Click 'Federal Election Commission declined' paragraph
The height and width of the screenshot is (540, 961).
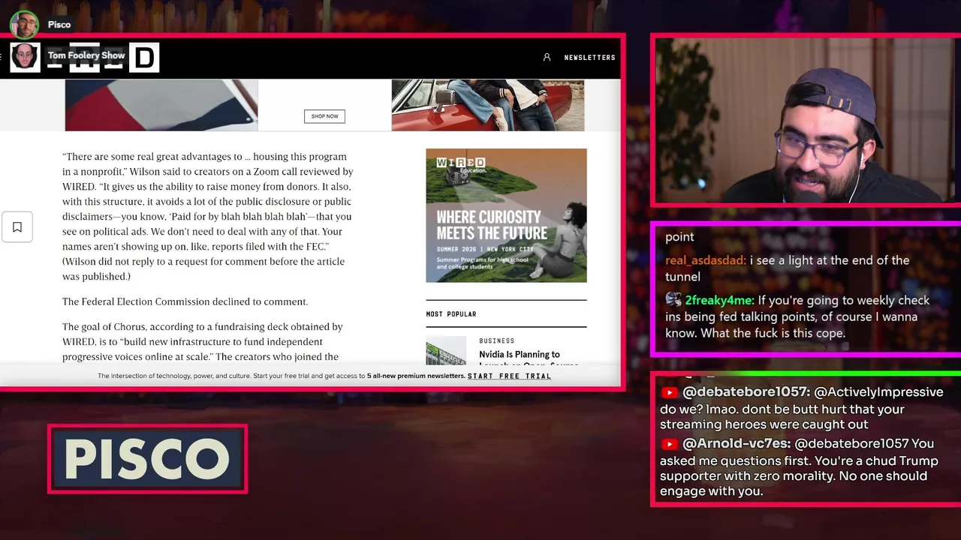(185, 301)
